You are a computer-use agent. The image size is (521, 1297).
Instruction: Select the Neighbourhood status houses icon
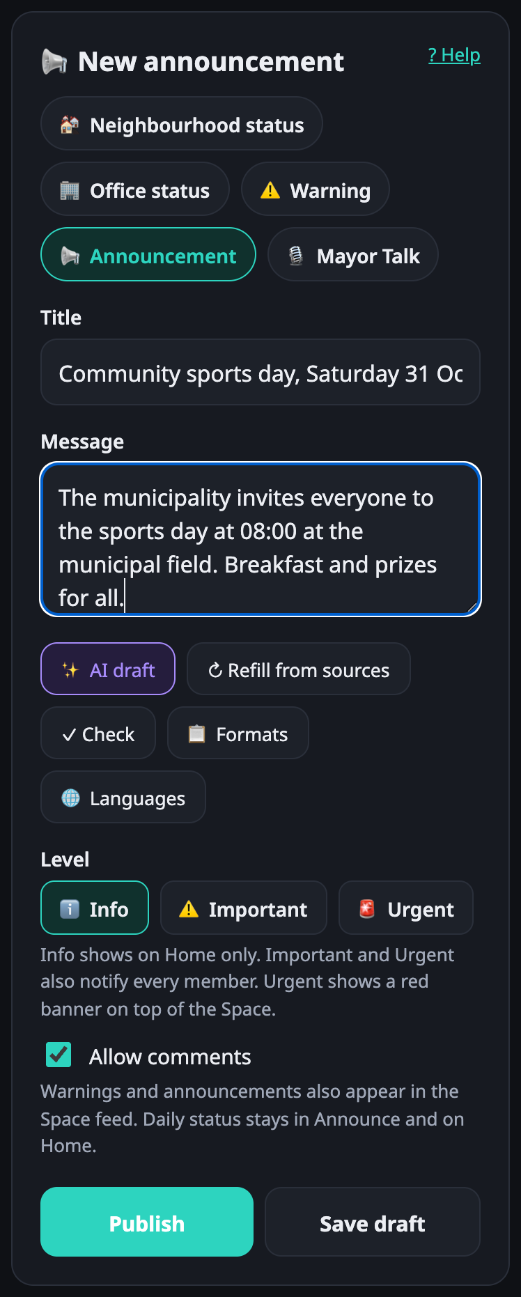pos(70,125)
